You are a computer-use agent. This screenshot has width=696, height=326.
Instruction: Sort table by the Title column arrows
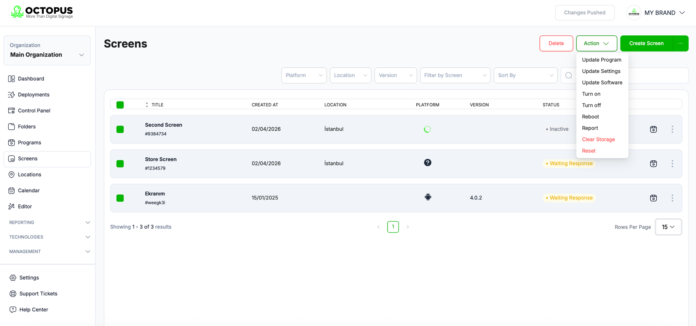pos(147,105)
